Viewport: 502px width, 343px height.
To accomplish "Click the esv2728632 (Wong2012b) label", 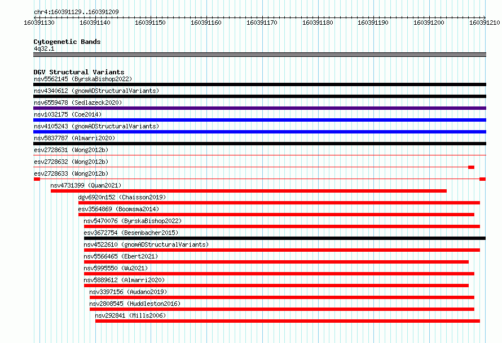I will click(71, 162).
